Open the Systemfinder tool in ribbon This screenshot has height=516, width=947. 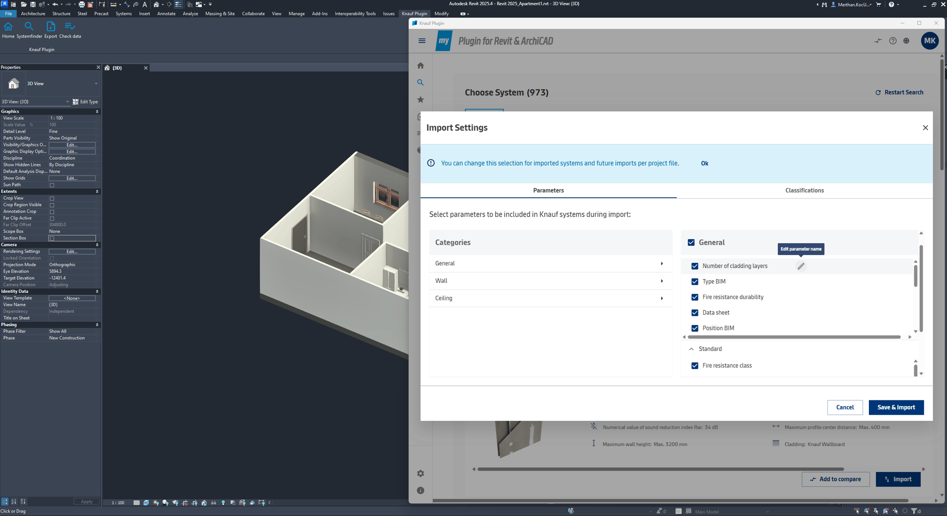click(x=29, y=30)
